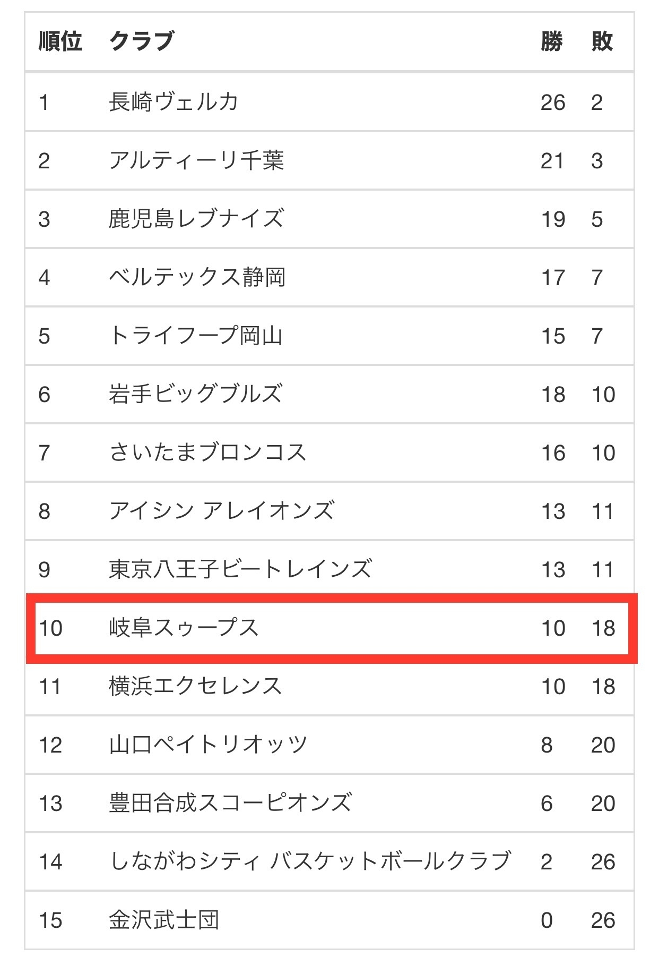
Task: Open the 横浜エクセレンス club entry
Action: click(x=195, y=686)
